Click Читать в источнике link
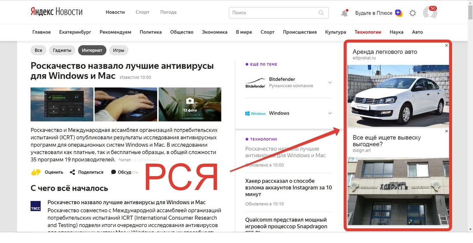This screenshot has width=473, height=243. click(x=138, y=160)
